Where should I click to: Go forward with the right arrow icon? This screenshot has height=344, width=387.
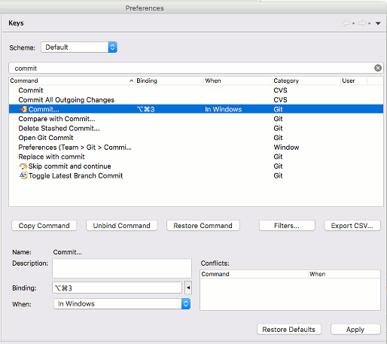tap(362, 23)
